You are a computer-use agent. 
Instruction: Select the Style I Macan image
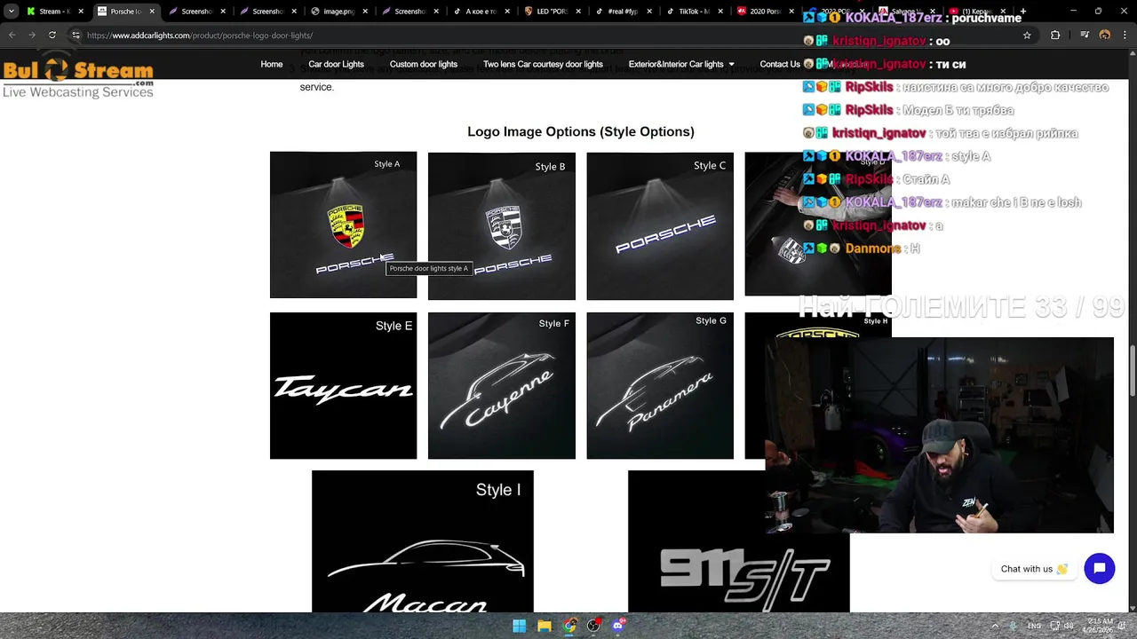click(423, 540)
